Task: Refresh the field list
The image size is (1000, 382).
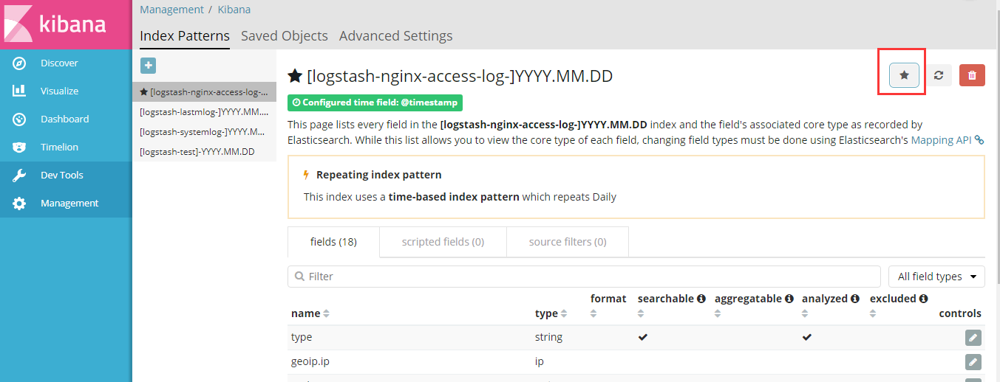Action: (939, 75)
